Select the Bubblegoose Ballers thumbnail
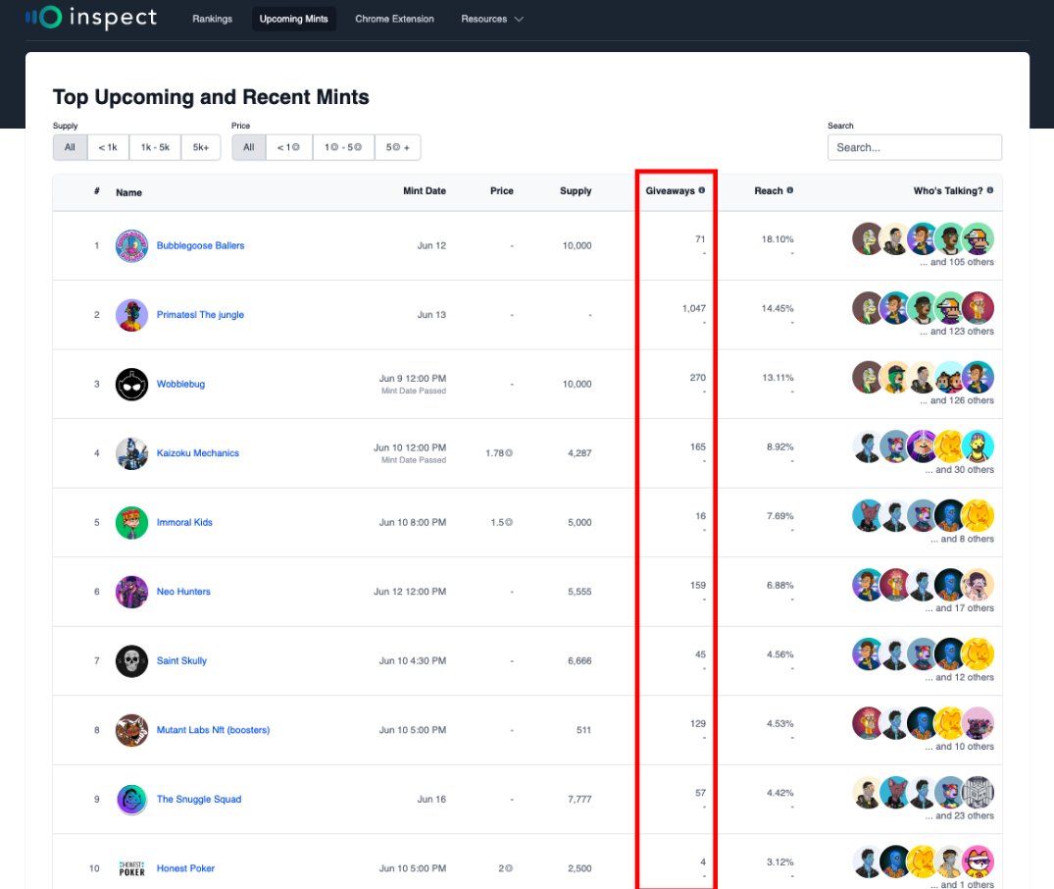 (x=131, y=244)
